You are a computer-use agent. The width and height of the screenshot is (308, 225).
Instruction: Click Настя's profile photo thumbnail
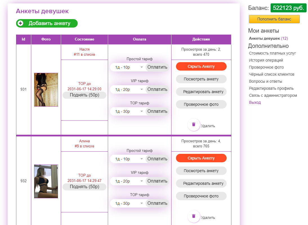pos(46,89)
